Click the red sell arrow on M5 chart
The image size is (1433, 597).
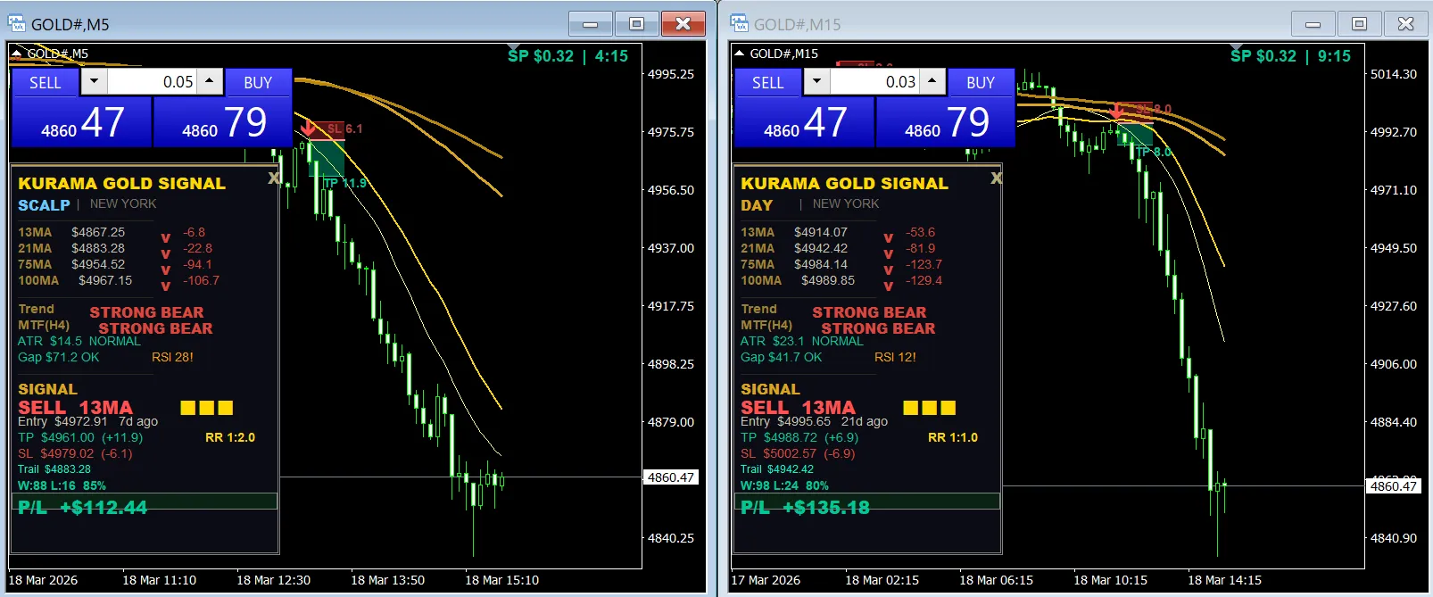point(309,129)
